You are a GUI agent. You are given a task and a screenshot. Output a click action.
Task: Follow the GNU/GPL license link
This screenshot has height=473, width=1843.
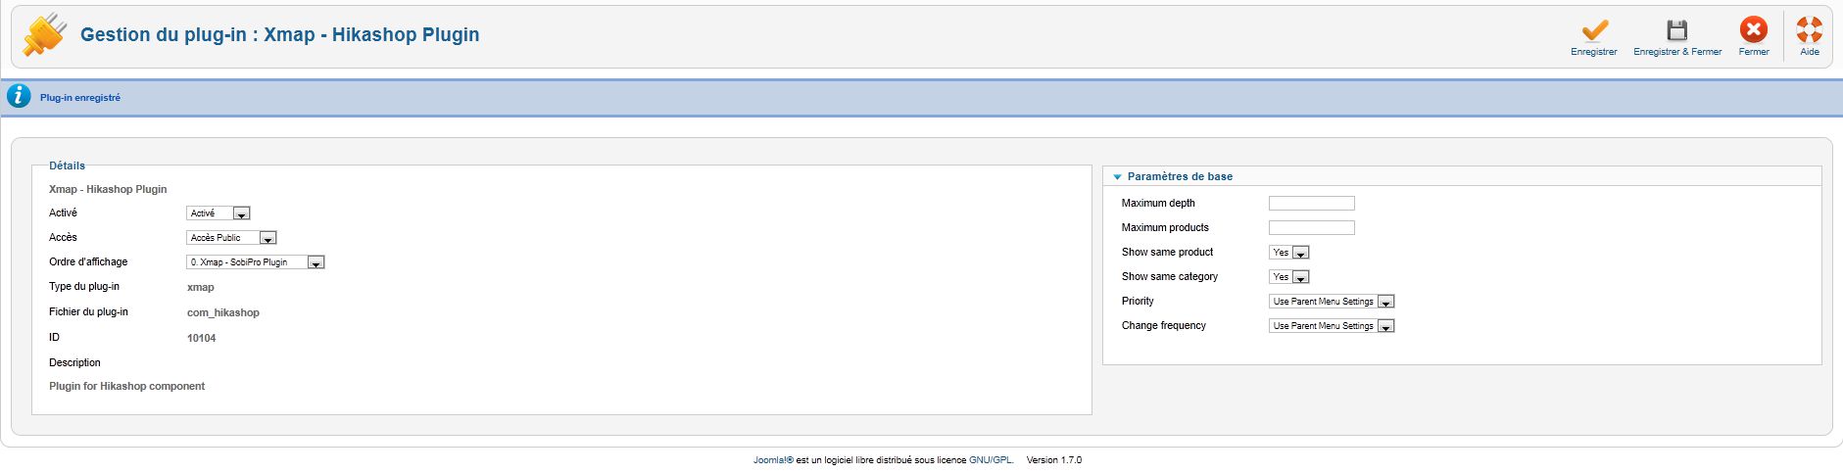[x=991, y=460]
